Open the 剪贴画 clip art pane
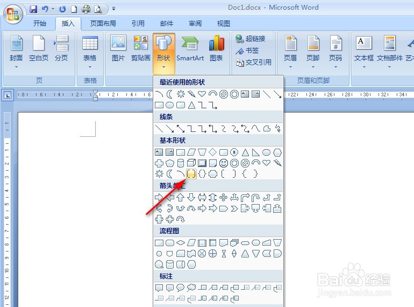414x307 pixels. (x=141, y=48)
